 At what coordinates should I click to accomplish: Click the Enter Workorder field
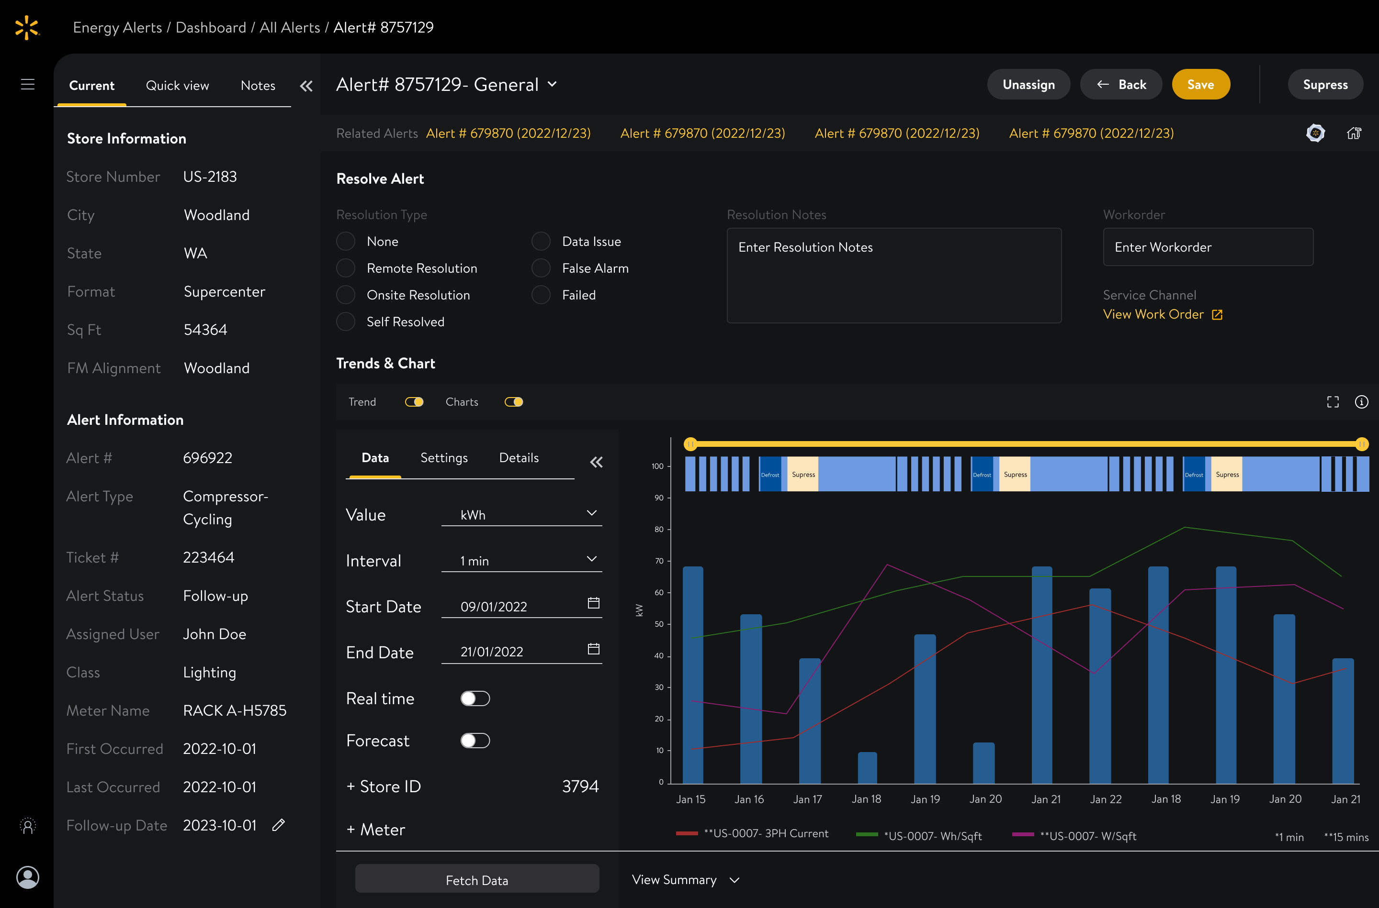click(1208, 247)
